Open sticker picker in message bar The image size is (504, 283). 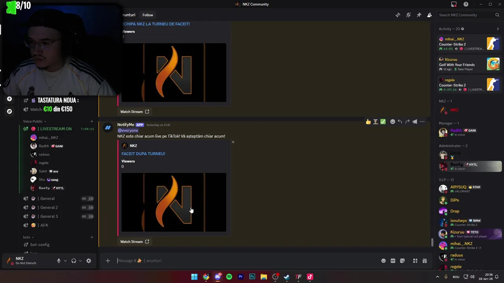402,261
